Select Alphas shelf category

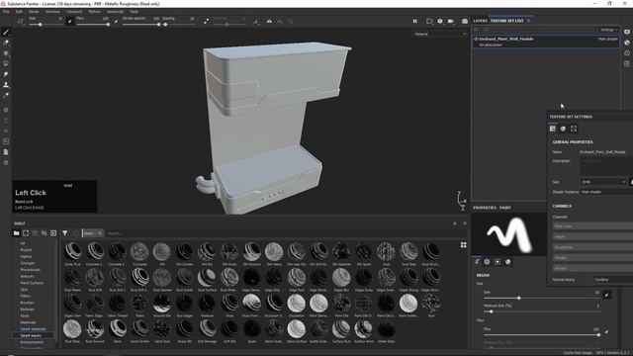coord(26,256)
